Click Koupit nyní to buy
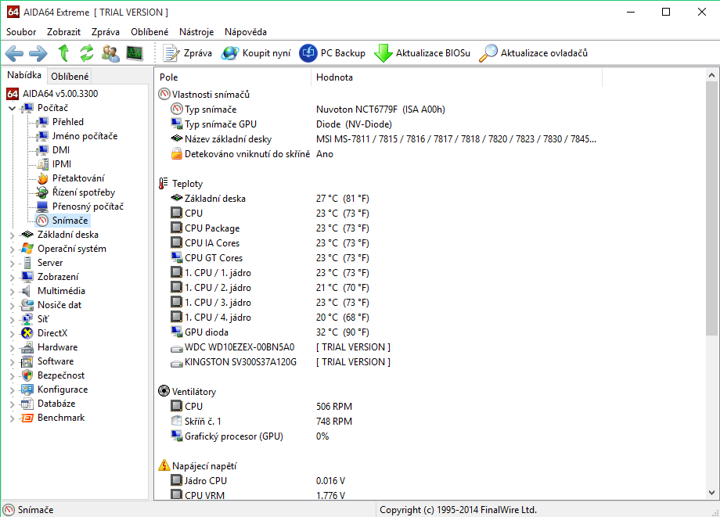720x517 pixels. pos(256,53)
